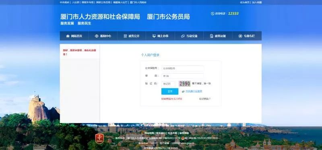
Task: Click the 厦门市人力资源和社会保障局 site title
Action: [100, 17]
